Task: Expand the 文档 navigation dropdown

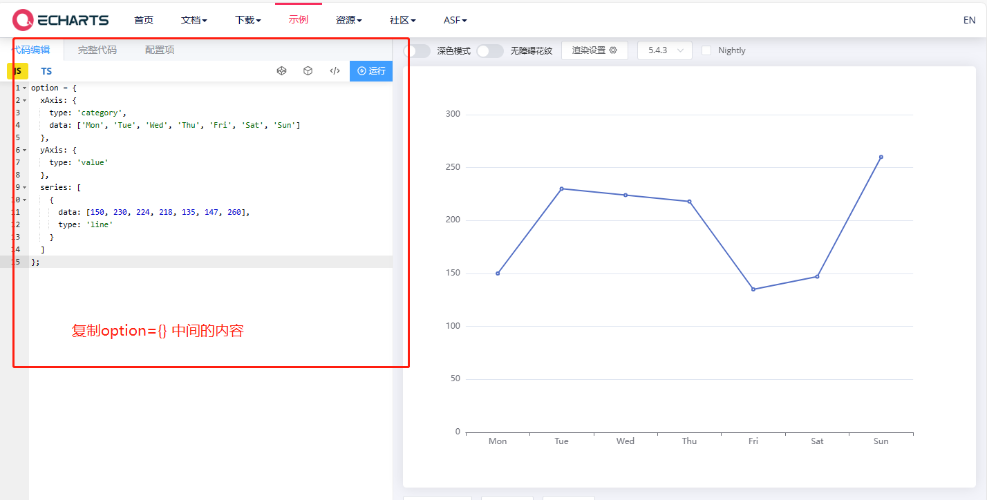Action: point(194,20)
